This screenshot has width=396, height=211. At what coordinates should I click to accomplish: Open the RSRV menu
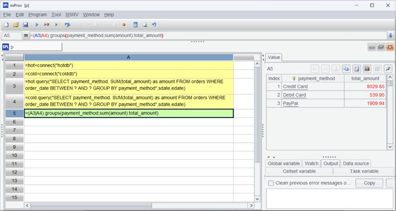(72, 15)
